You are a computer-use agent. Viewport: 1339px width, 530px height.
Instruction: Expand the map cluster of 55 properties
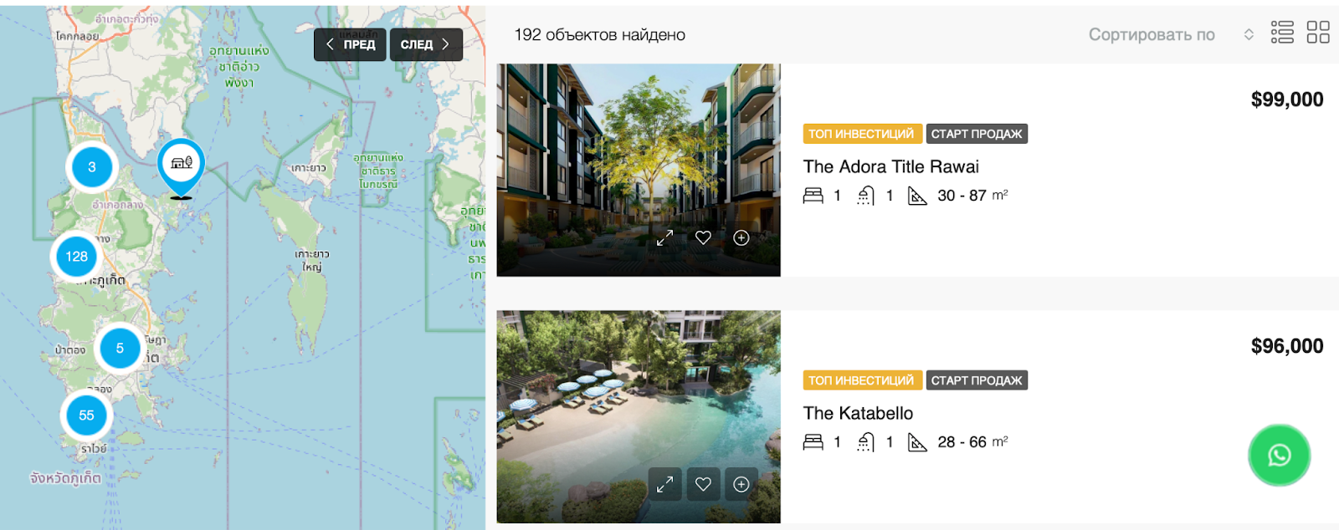(x=86, y=415)
